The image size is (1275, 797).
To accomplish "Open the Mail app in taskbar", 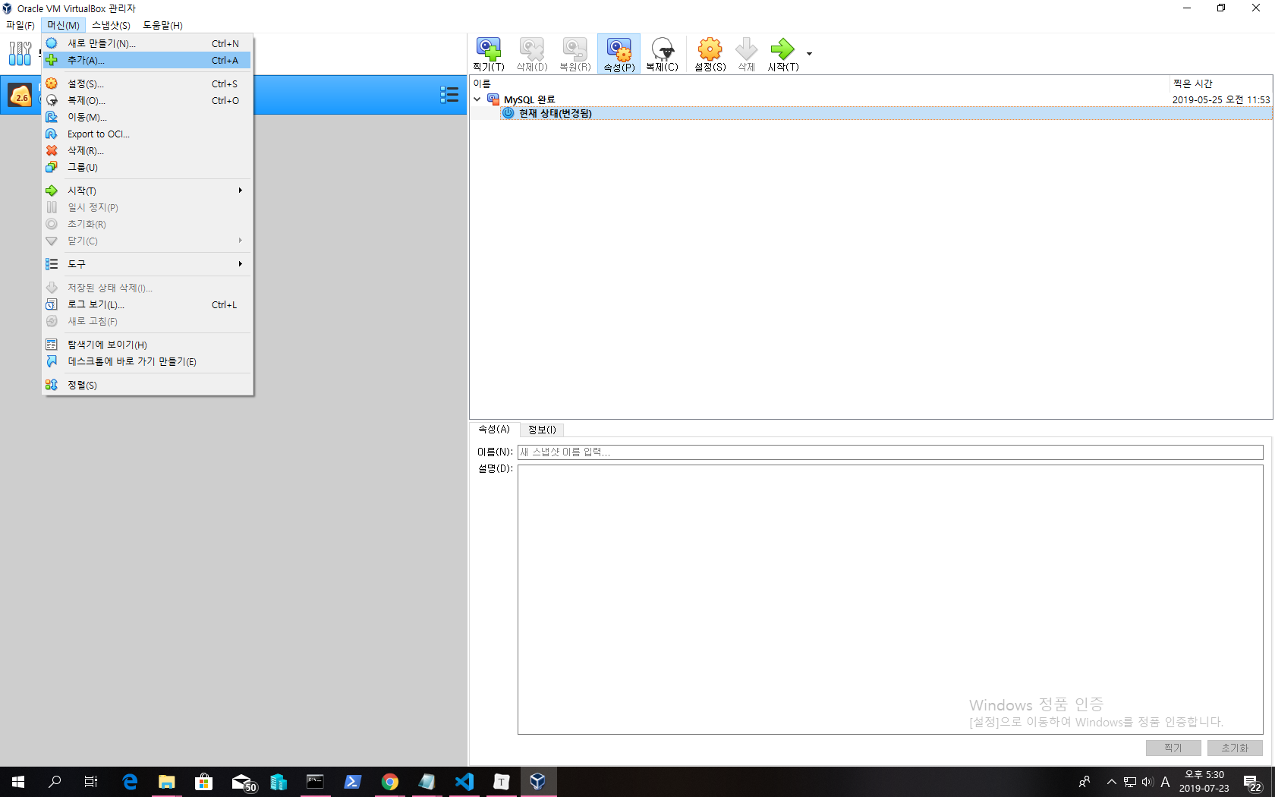I will [x=242, y=782].
